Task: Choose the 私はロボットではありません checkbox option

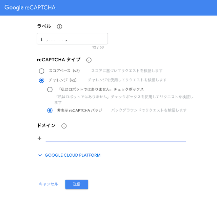Action: [50, 89]
